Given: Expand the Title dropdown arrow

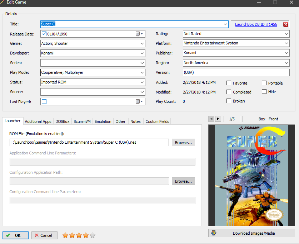Looking at the screenshot, I should [x=225, y=24].
